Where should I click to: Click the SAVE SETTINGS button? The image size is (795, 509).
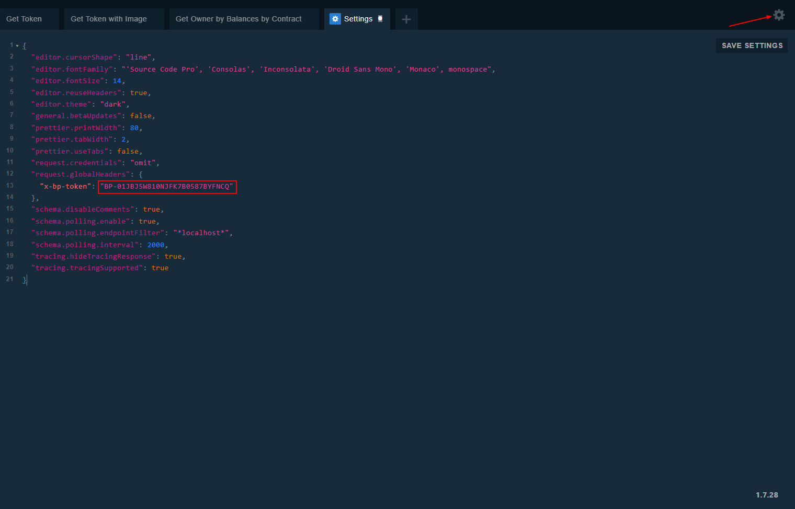coord(752,45)
